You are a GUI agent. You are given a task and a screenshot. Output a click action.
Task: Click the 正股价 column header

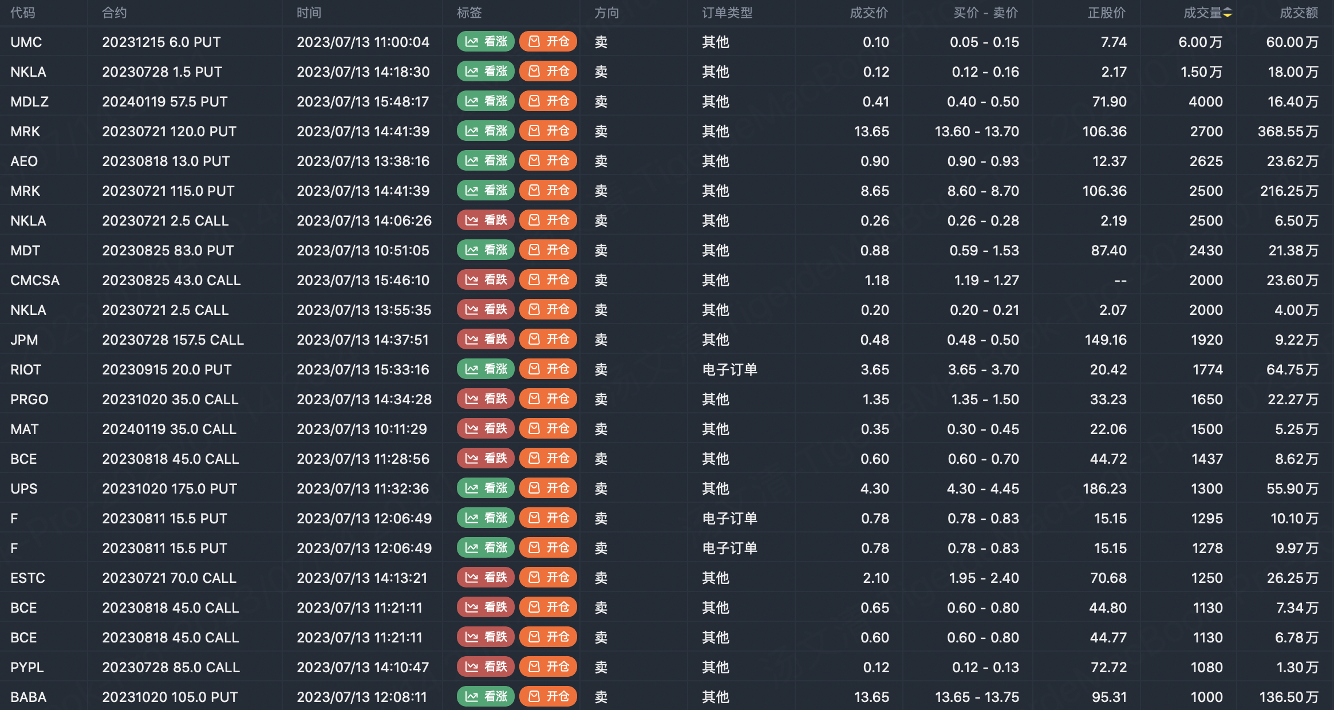1106,13
